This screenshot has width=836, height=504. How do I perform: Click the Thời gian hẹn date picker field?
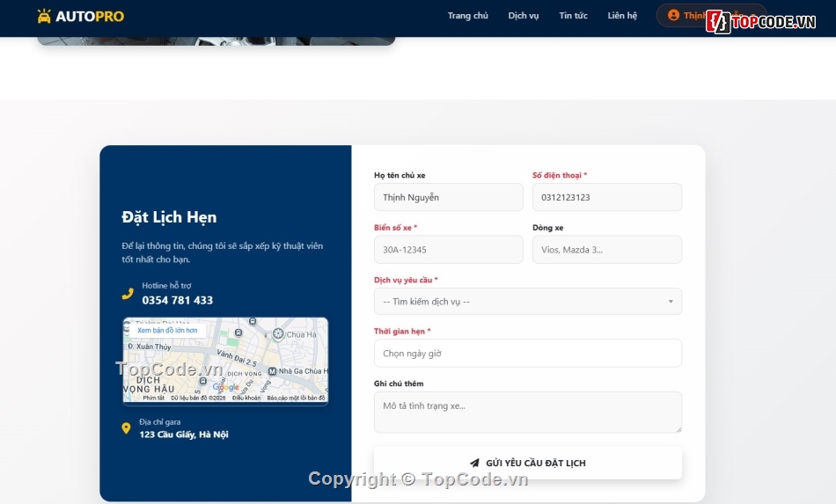coord(528,354)
